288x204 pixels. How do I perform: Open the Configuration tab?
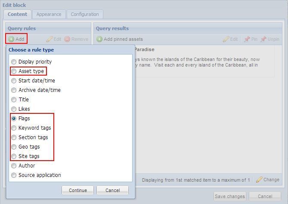85,14
